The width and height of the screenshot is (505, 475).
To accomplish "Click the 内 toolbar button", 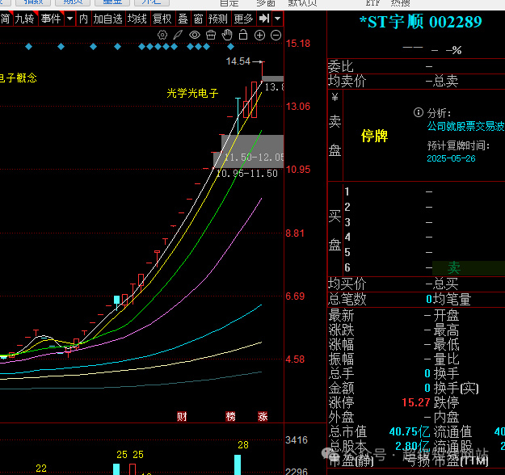I will pos(84,19).
